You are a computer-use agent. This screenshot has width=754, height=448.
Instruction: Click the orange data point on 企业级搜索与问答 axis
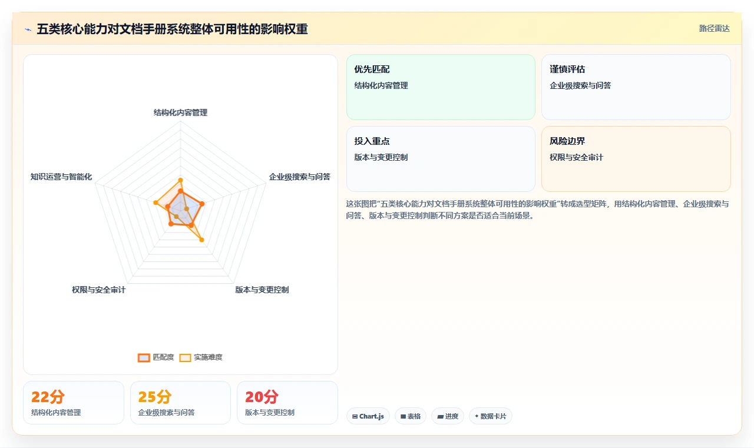click(x=201, y=204)
